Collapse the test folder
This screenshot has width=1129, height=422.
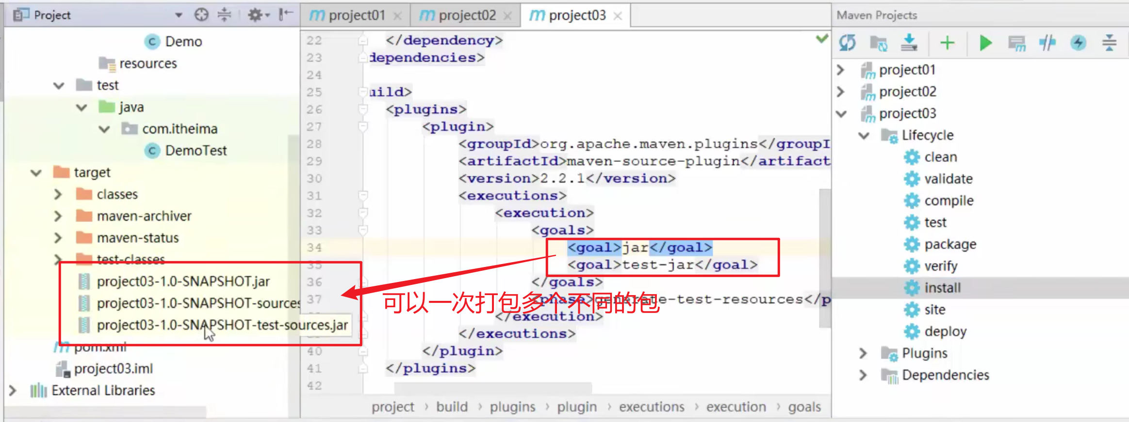(x=59, y=86)
